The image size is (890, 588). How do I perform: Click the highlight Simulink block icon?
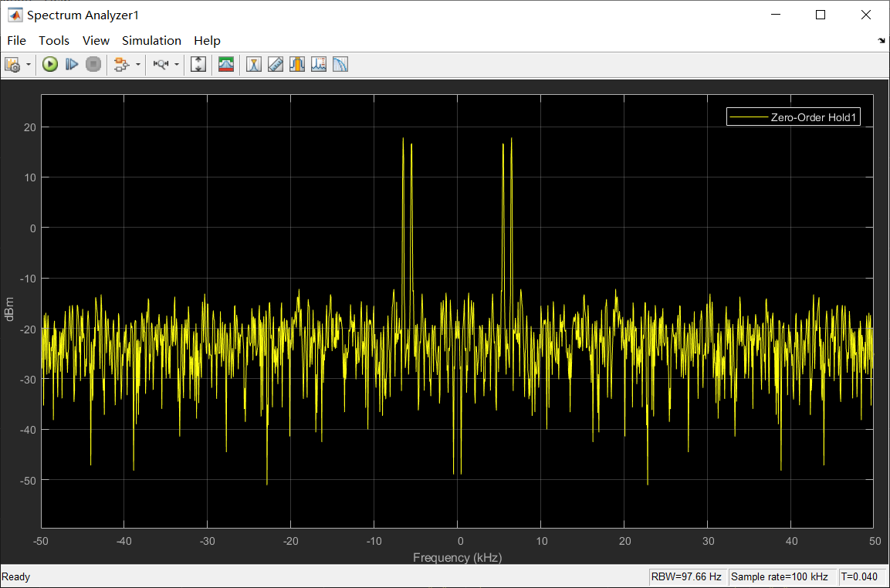(121, 65)
